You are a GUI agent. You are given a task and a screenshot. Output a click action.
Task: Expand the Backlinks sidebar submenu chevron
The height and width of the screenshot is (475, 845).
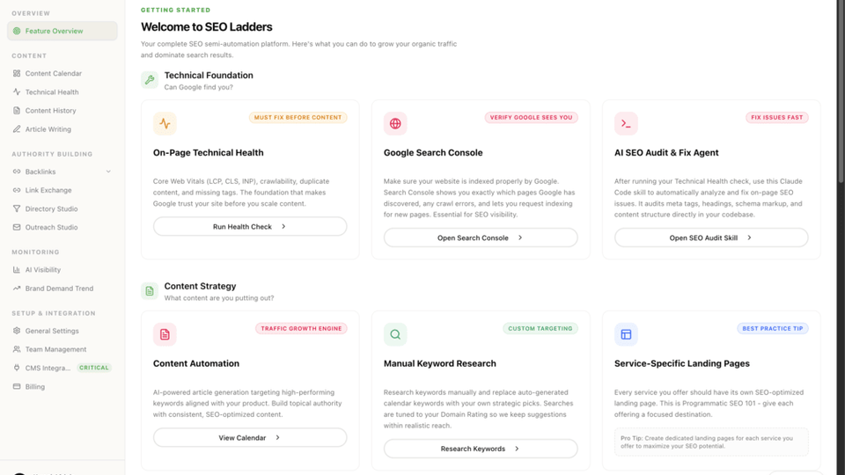[108, 172]
